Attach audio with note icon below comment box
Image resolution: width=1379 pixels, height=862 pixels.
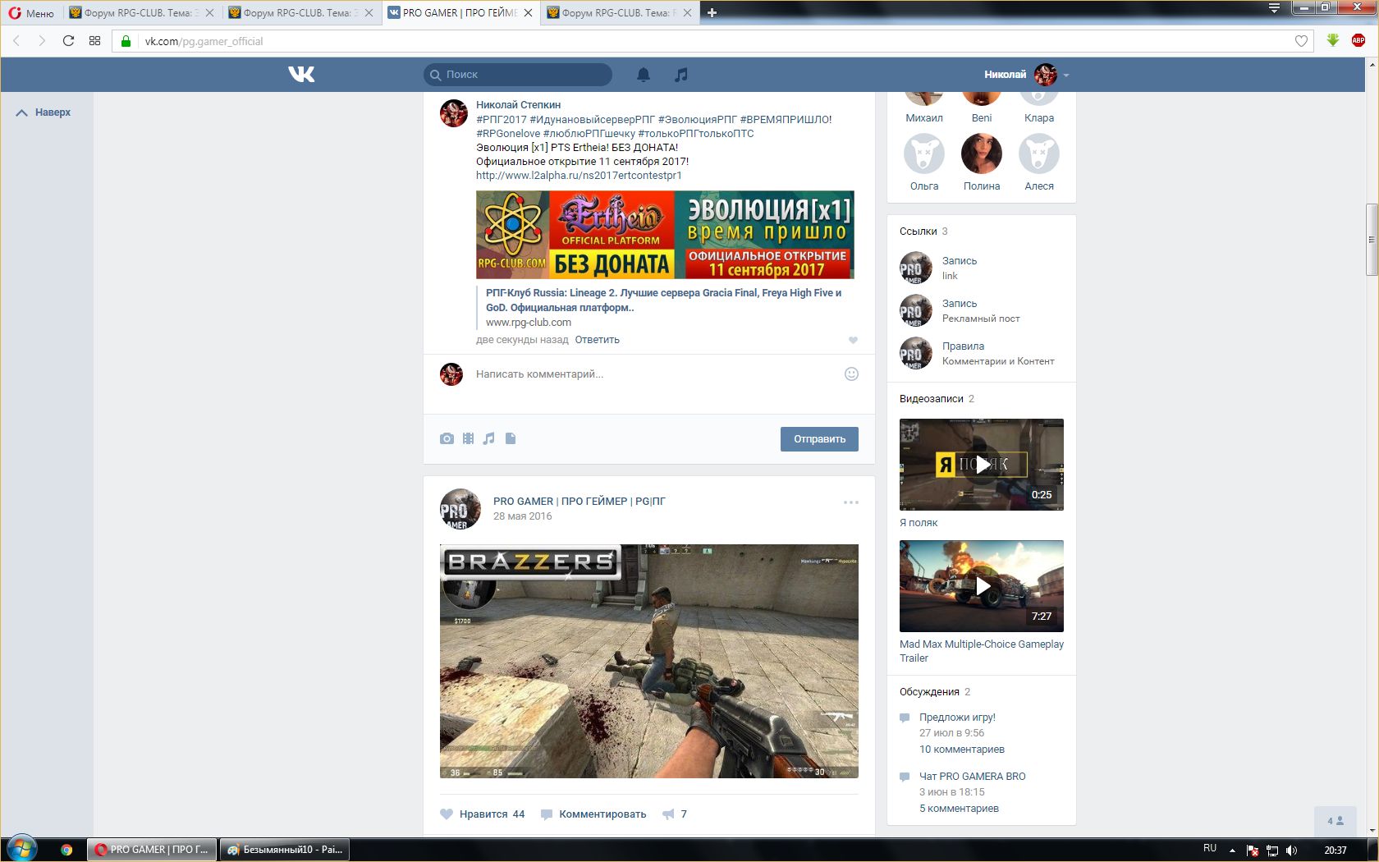[489, 438]
